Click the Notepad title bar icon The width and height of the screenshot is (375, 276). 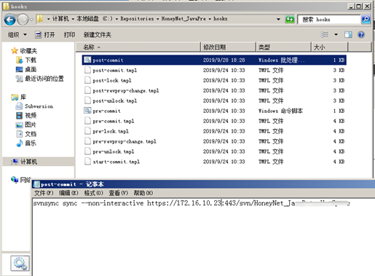[36, 184]
